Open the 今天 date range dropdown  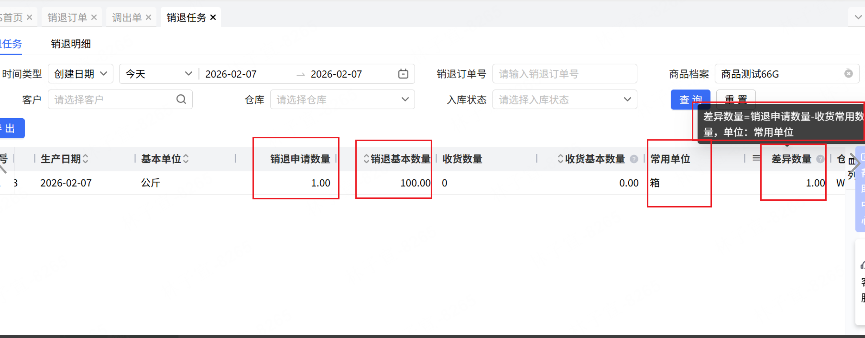[x=158, y=74]
